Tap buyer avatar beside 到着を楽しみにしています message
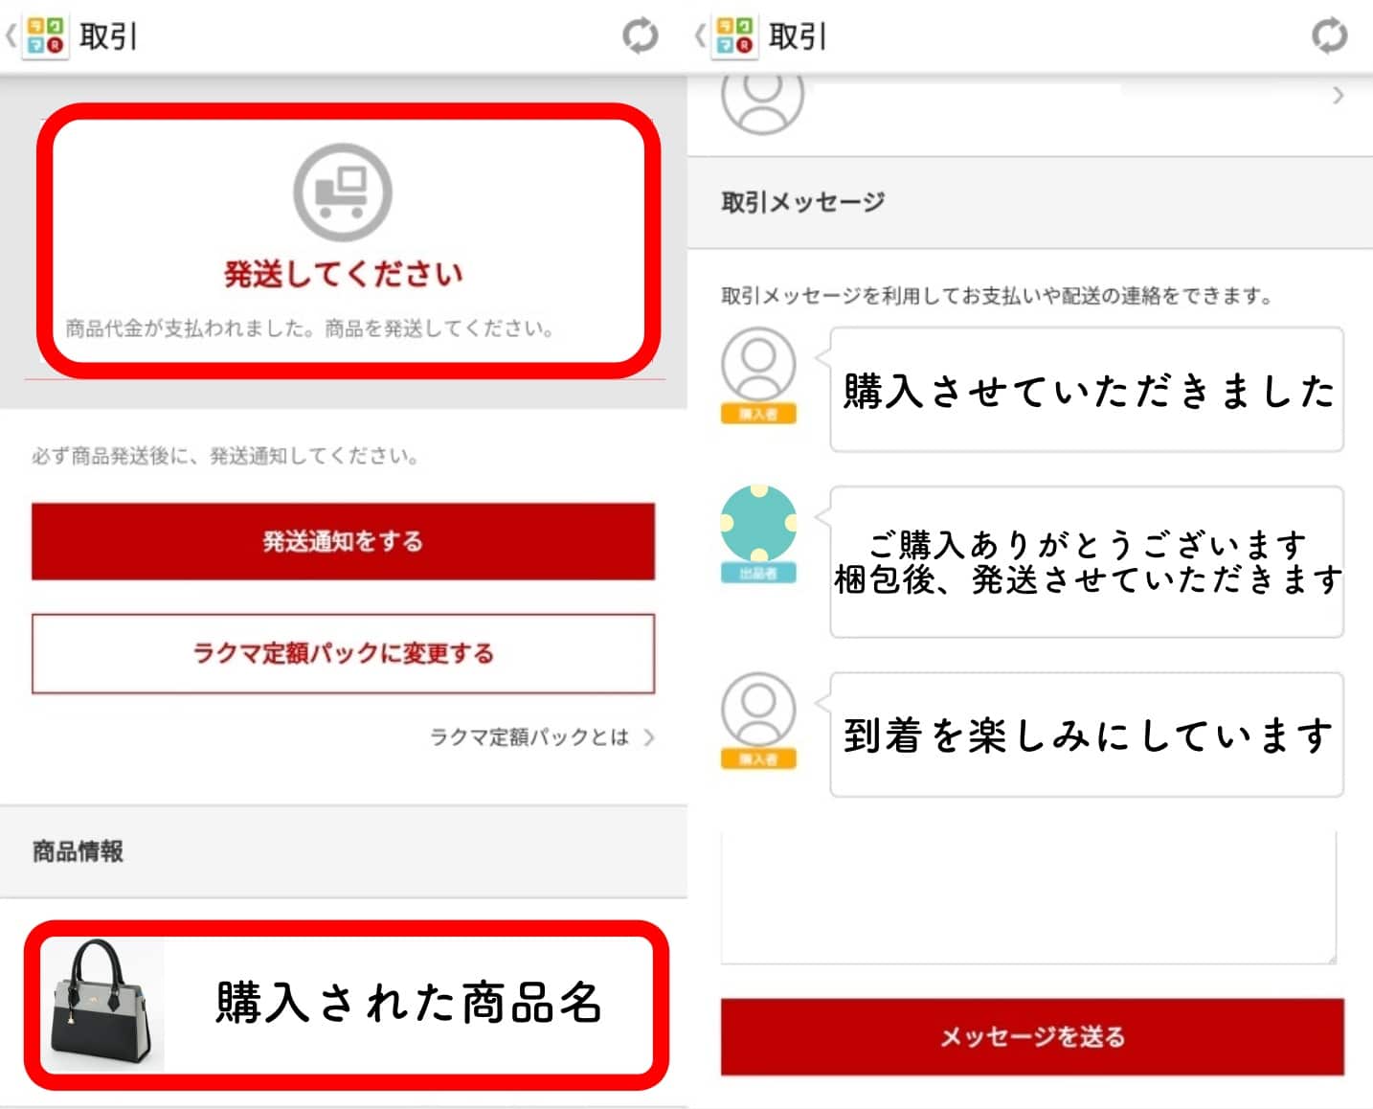The height and width of the screenshot is (1109, 1373). (x=758, y=710)
